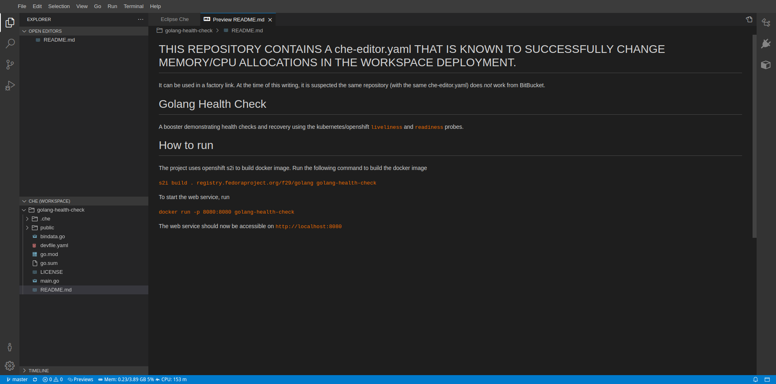Open the Run and Debug view icon

pyautogui.click(x=10, y=86)
